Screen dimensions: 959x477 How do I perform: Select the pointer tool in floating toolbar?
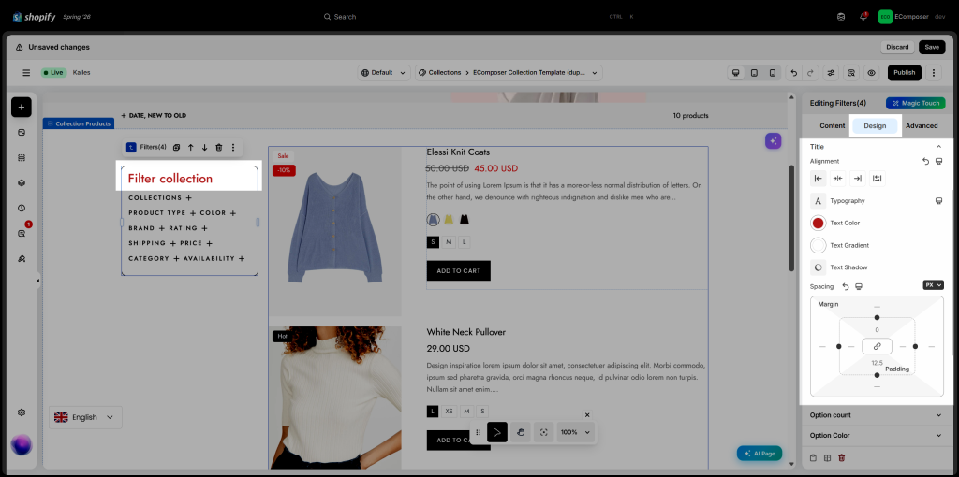click(x=497, y=432)
